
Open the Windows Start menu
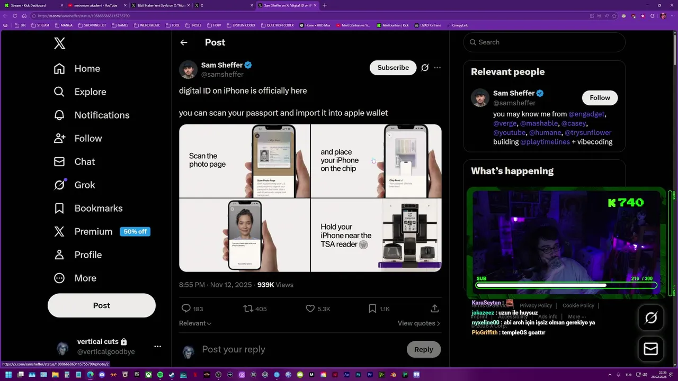point(8,375)
